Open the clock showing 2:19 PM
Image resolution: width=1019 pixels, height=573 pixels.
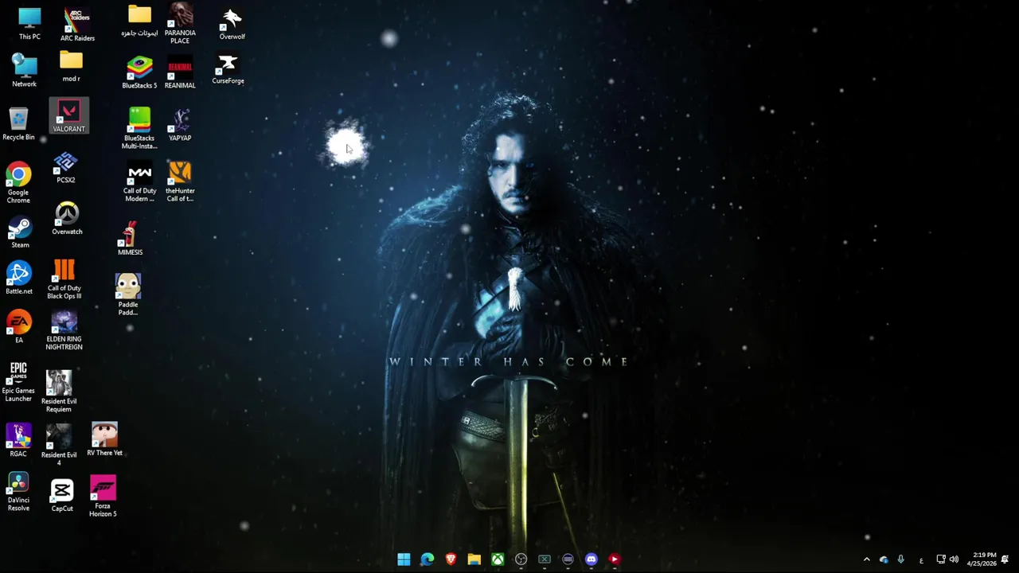click(x=982, y=559)
